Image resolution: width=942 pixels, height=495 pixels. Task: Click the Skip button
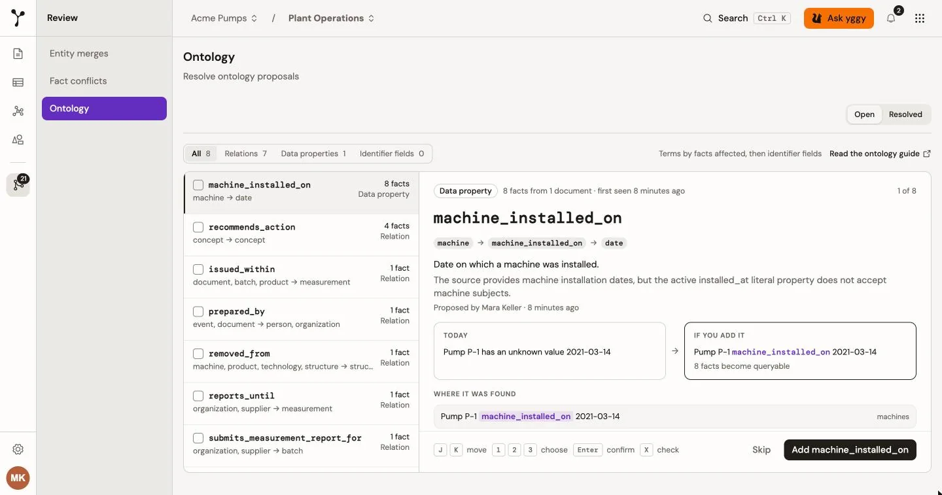761,450
